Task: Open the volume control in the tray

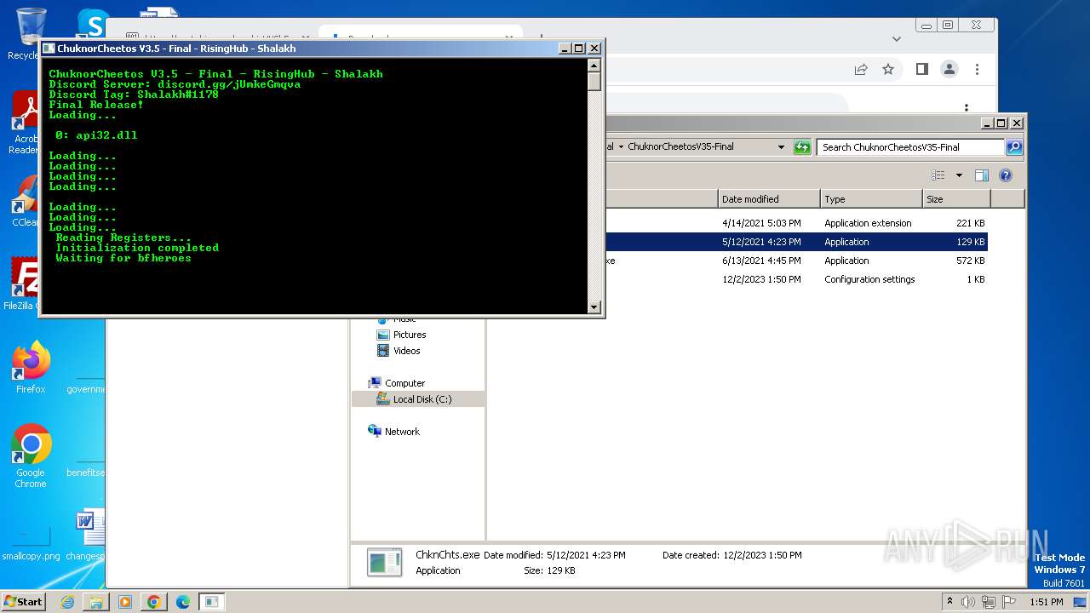Action: pyautogui.click(x=968, y=602)
